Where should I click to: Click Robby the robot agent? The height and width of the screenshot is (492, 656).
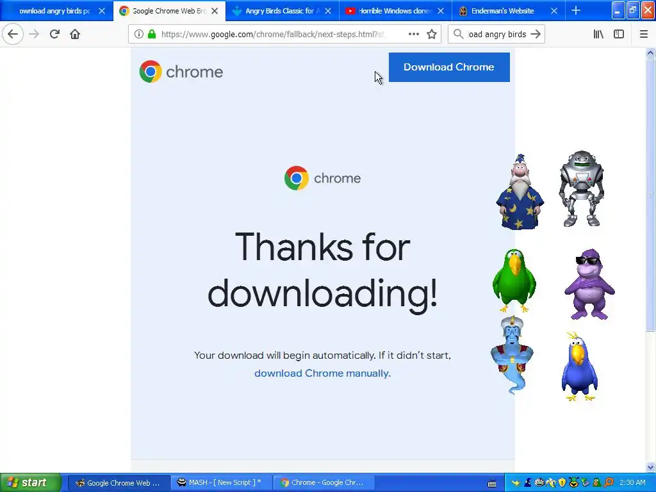click(582, 189)
